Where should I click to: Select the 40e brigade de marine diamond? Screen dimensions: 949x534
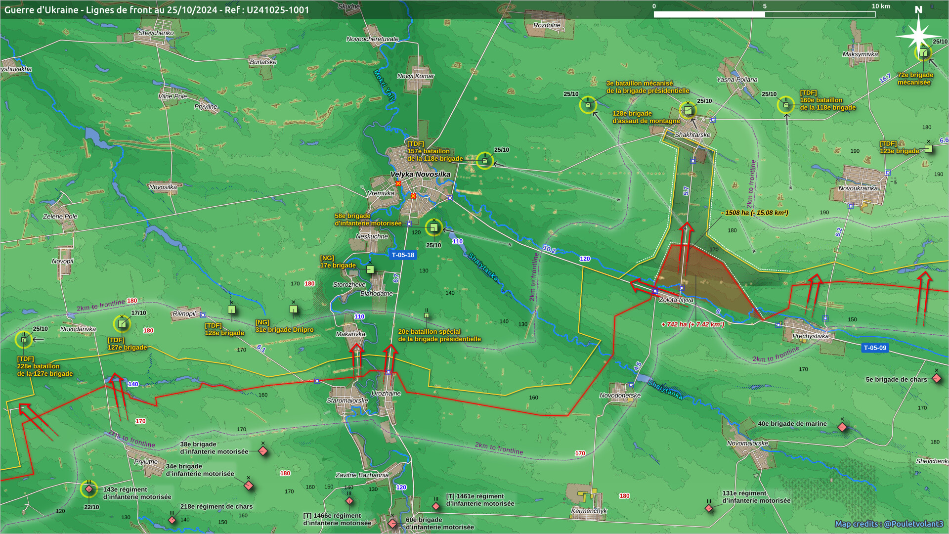click(842, 427)
